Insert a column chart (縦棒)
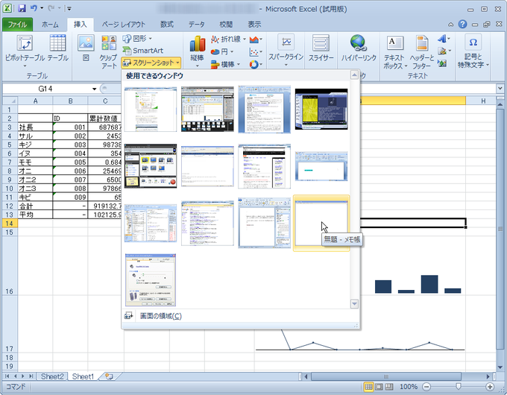This screenshot has height=395, width=507. (197, 51)
